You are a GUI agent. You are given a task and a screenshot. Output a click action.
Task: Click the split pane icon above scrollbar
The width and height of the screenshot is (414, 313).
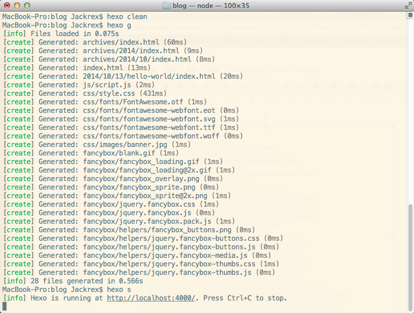point(410,16)
